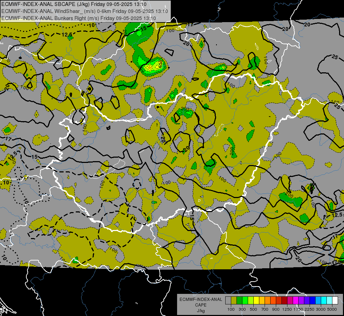Click the SBCAPE title line
The width and height of the screenshot is (344, 316).
(x=74, y=4)
